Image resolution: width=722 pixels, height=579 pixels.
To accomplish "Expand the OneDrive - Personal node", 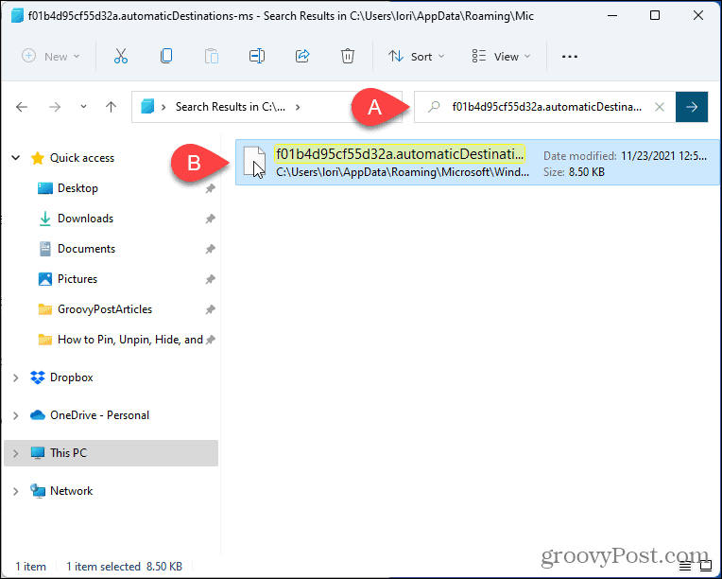I will (x=16, y=415).
